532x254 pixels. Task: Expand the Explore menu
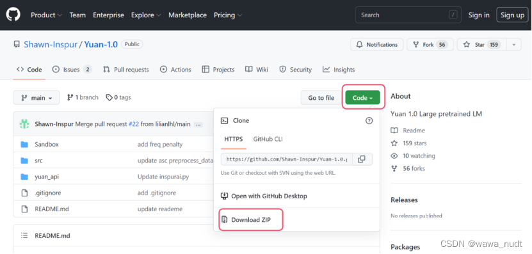pyautogui.click(x=146, y=15)
